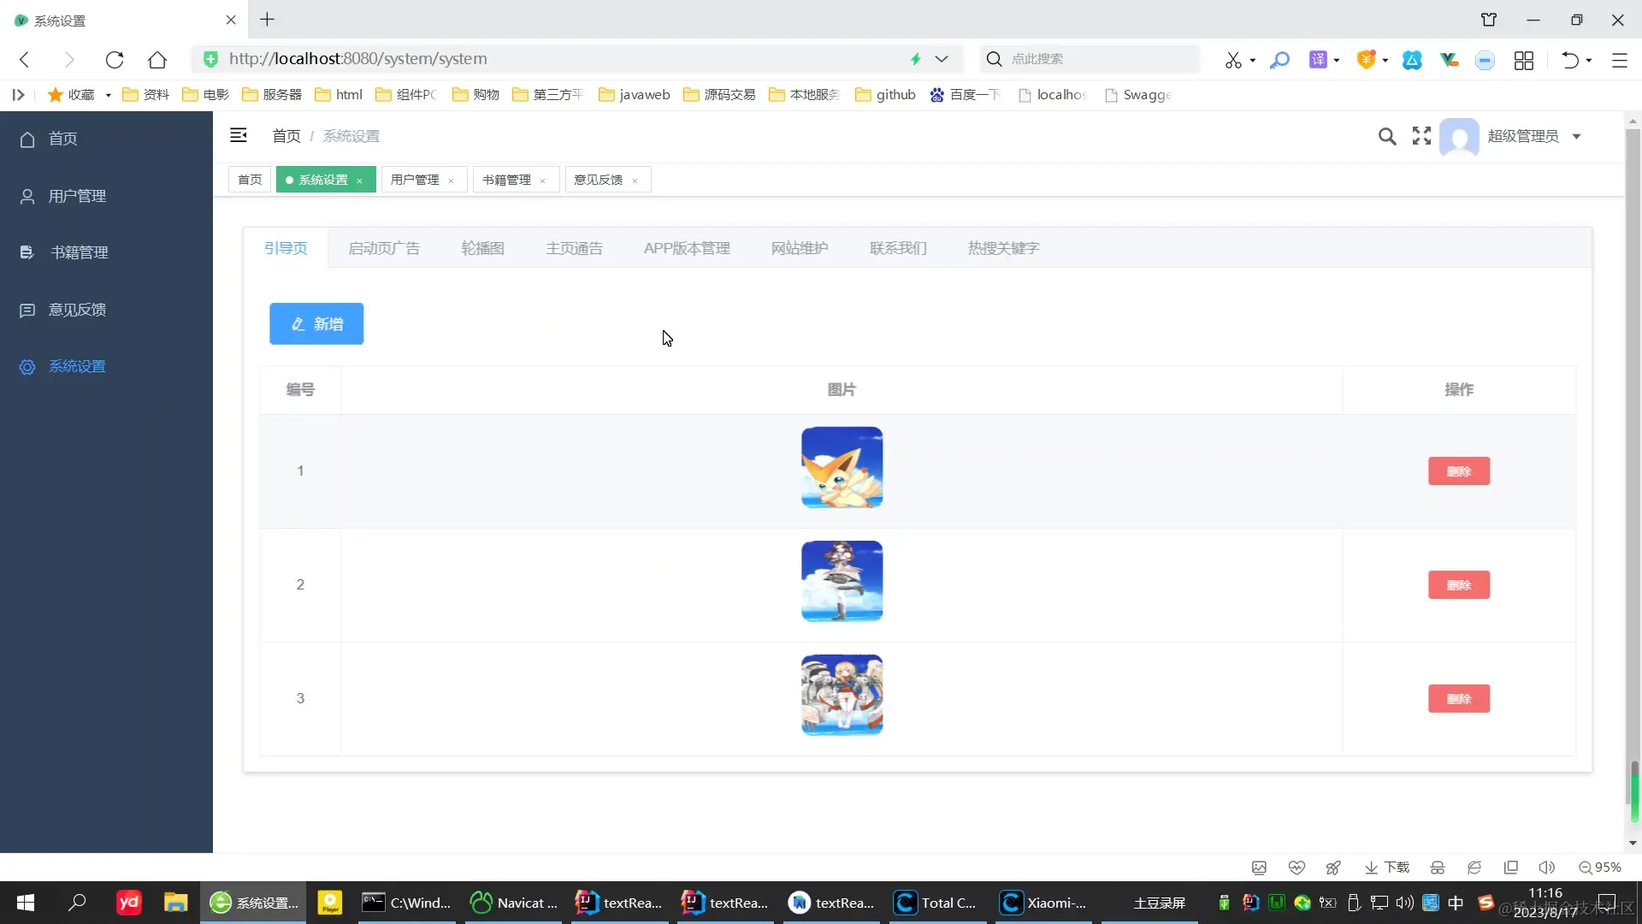This screenshot has width=1642, height=924.
Task: Select 意见反馈 in the sidebar
Action: tap(77, 310)
